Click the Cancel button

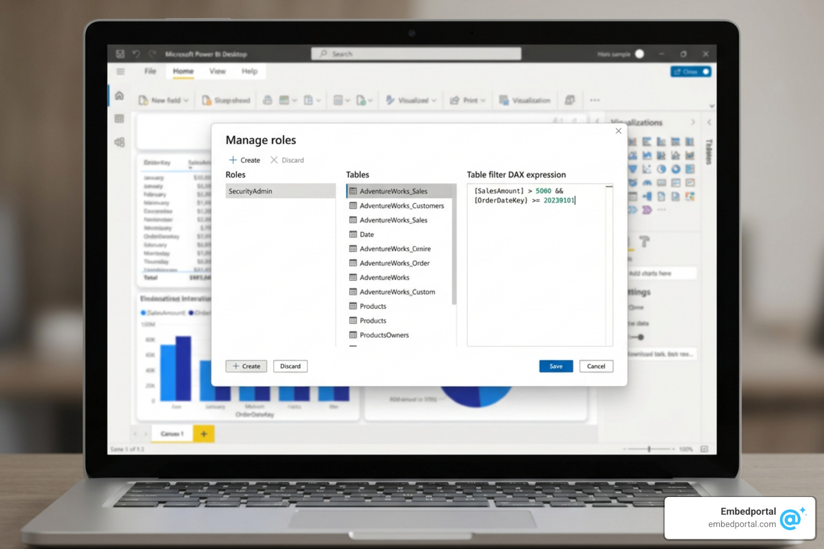click(596, 366)
